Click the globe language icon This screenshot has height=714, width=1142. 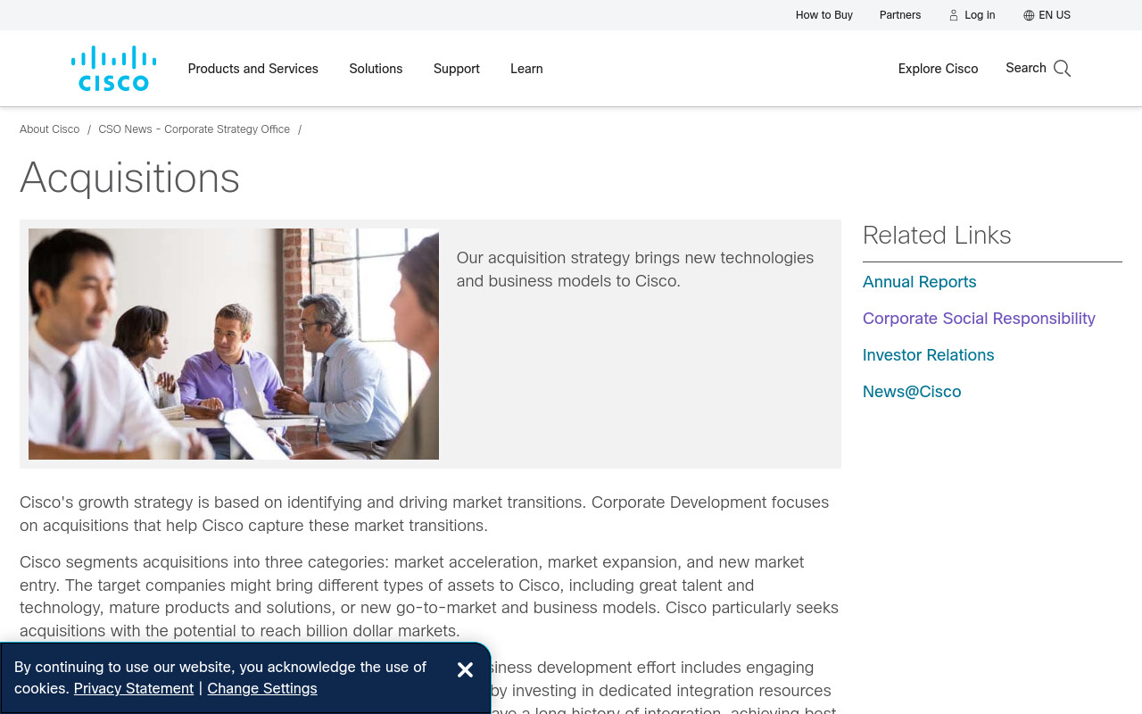click(x=1029, y=15)
